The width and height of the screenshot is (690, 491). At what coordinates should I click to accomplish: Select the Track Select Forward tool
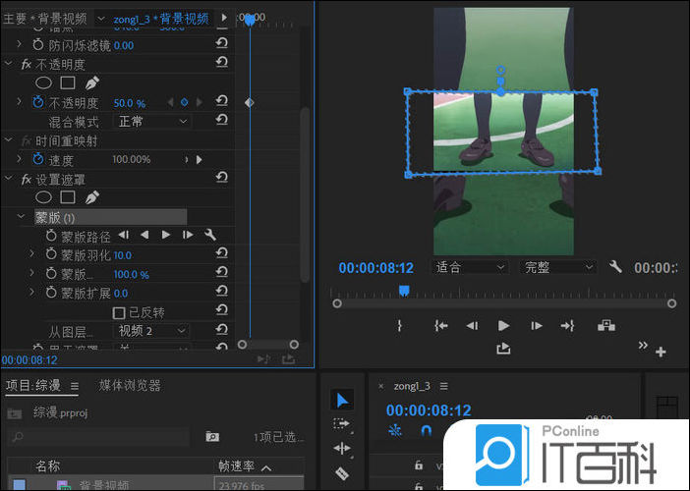click(x=342, y=424)
